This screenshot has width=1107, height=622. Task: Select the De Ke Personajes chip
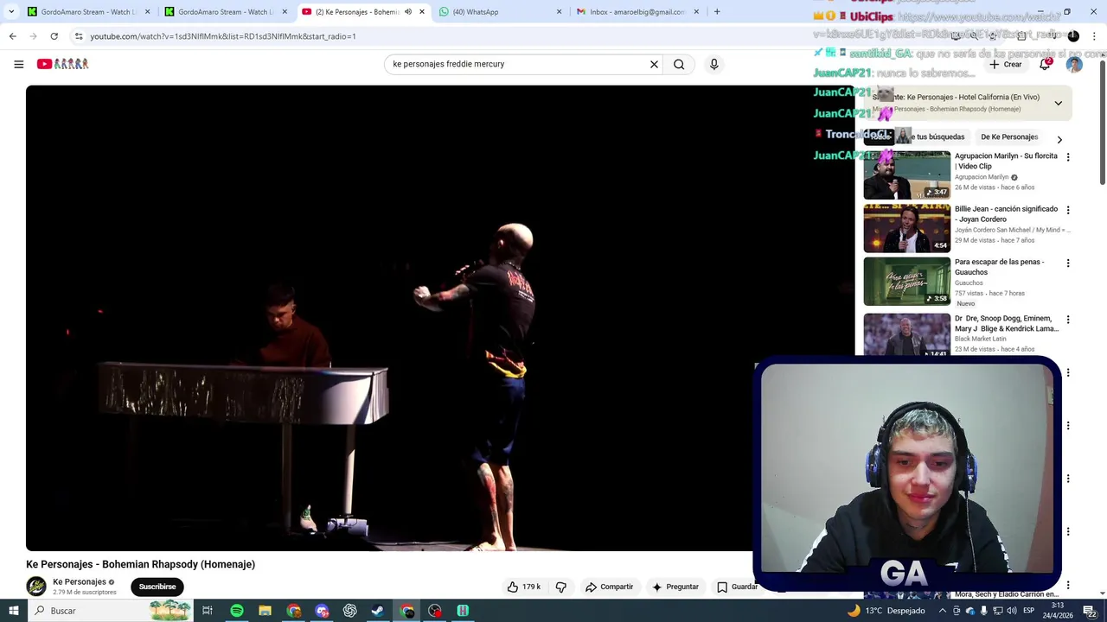1009,136
